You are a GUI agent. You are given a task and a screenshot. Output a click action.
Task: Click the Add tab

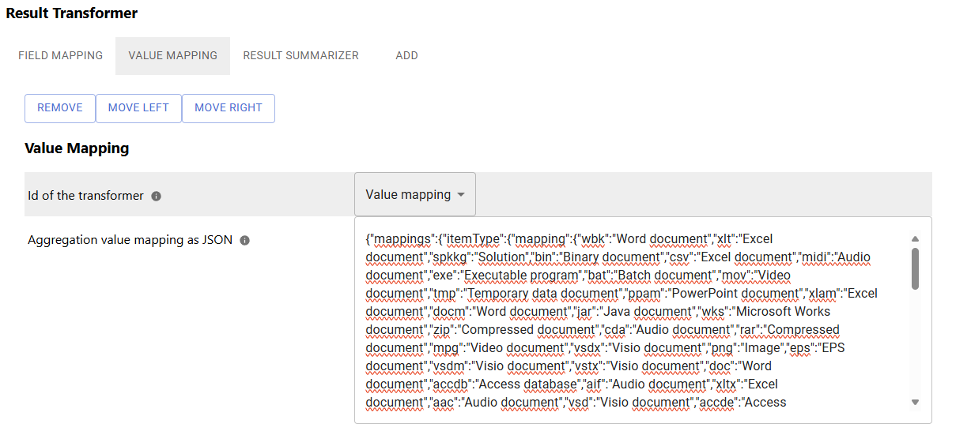pyautogui.click(x=406, y=55)
